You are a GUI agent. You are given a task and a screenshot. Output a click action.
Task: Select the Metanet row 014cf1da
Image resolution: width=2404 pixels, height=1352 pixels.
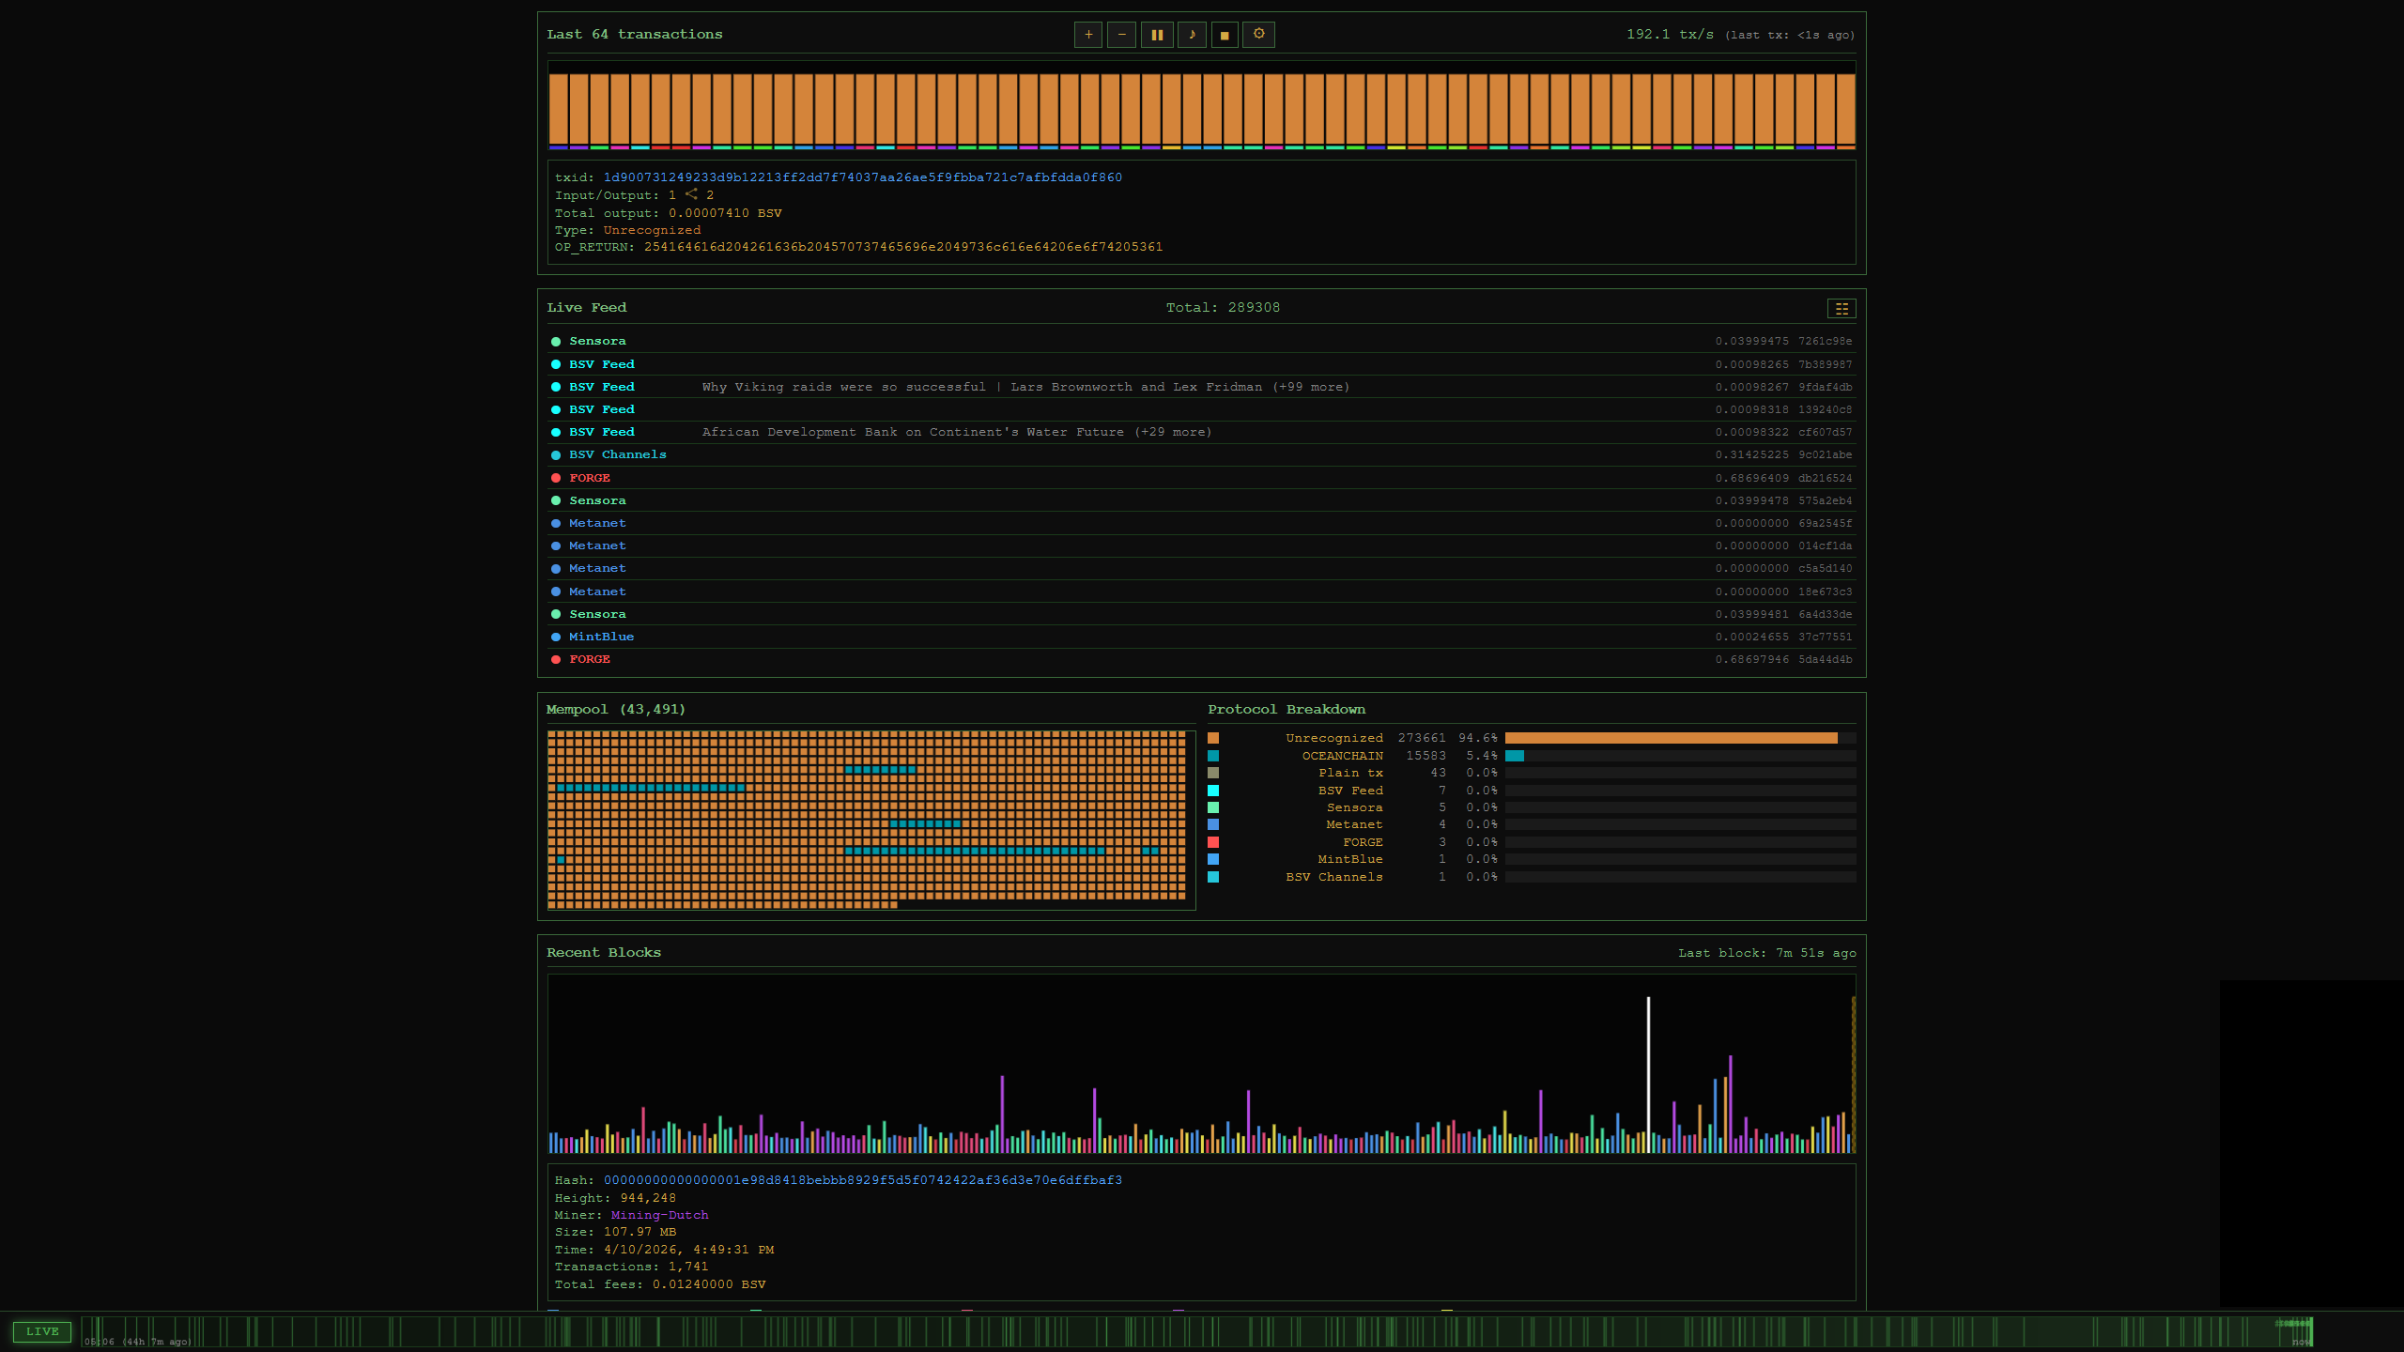pyautogui.click(x=1201, y=545)
